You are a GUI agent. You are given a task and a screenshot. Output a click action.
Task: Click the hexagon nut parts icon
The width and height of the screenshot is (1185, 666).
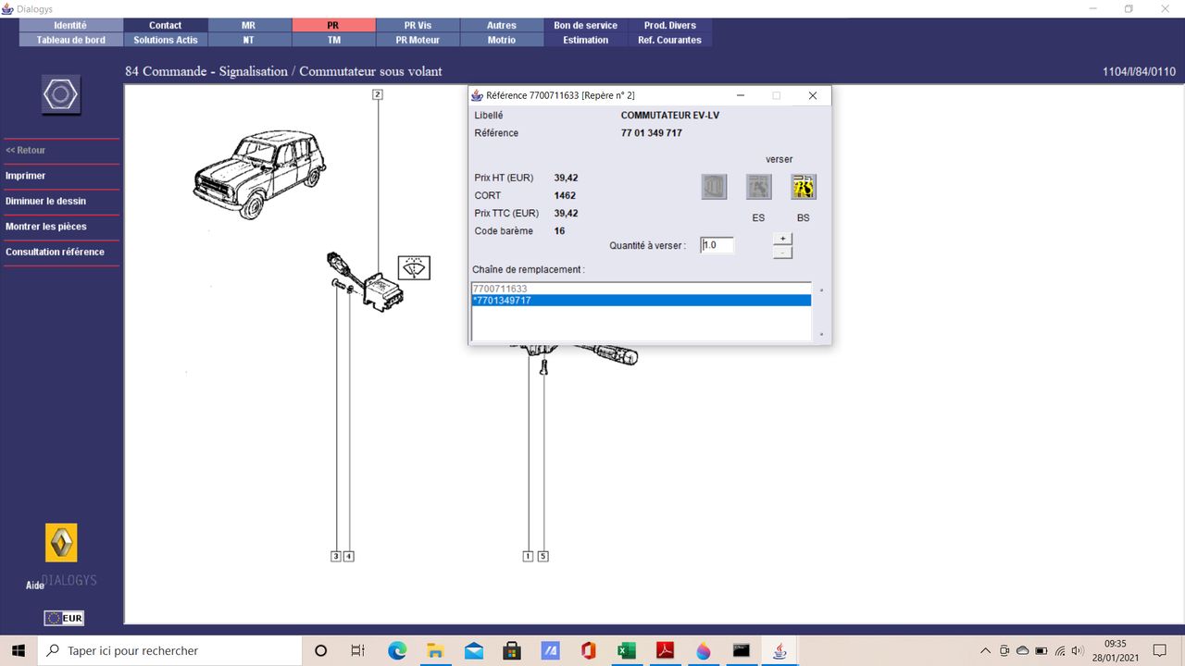pyautogui.click(x=61, y=95)
